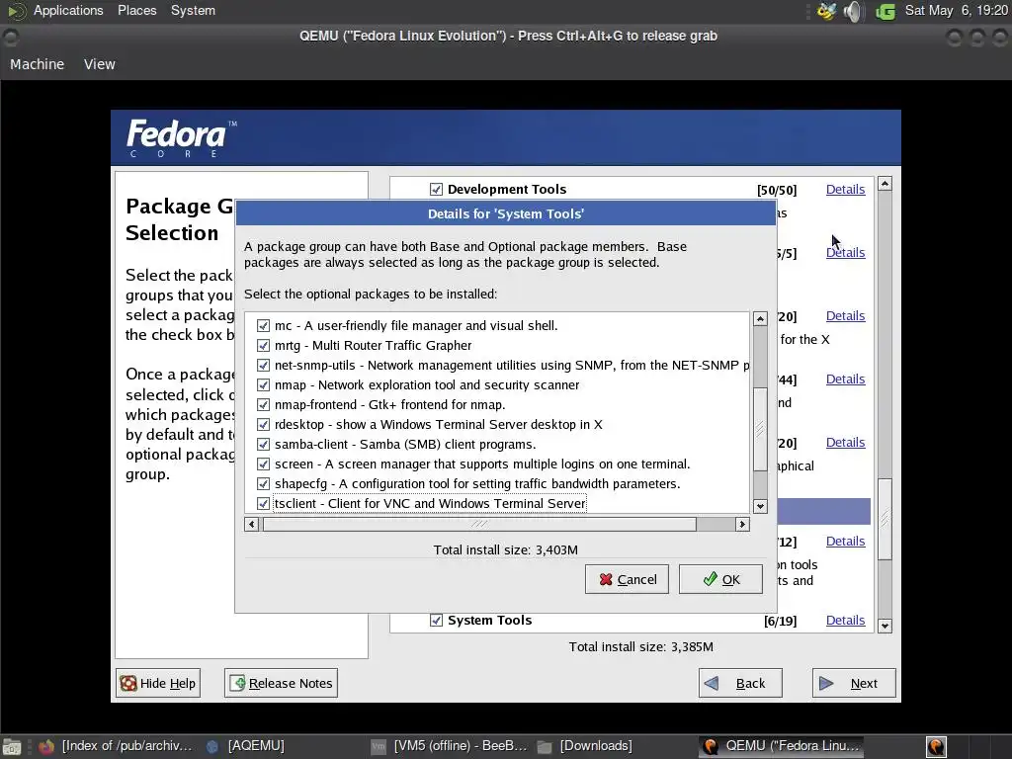Open the Details link beside [12] count
Viewport: 1012px width, 759px height.
point(846,541)
